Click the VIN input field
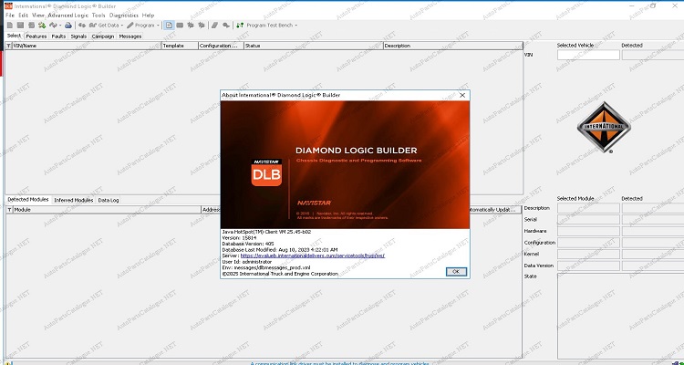 [x=587, y=55]
